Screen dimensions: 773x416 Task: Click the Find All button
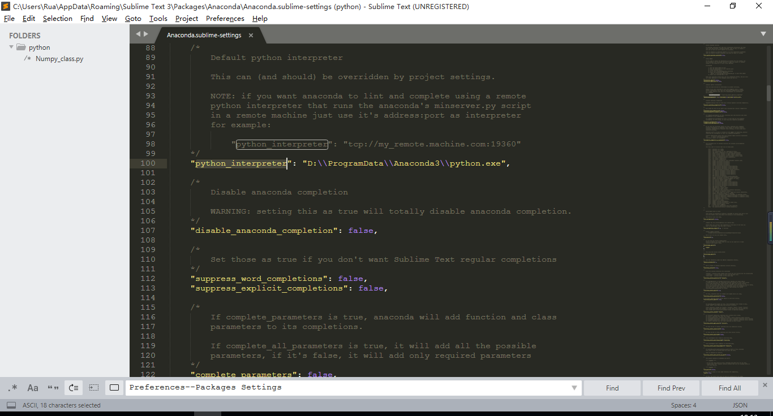[729, 388]
